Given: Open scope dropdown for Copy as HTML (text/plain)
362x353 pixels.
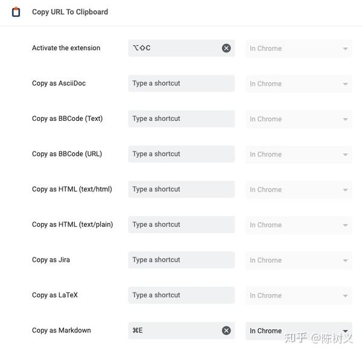Looking at the screenshot, I should point(299,225).
